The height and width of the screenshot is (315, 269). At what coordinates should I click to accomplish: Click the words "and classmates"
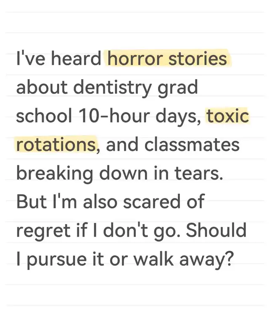point(173,144)
